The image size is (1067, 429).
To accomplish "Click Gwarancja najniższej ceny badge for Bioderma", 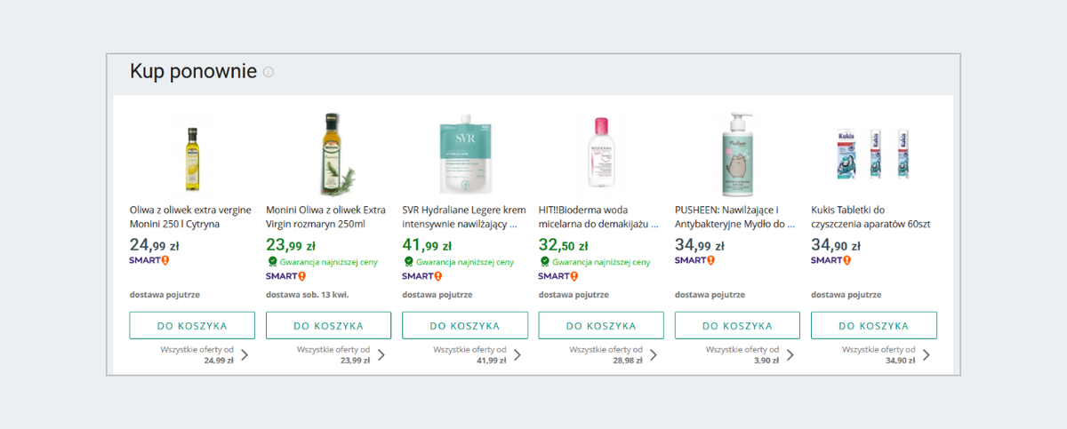I will pyautogui.click(x=594, y=262).
